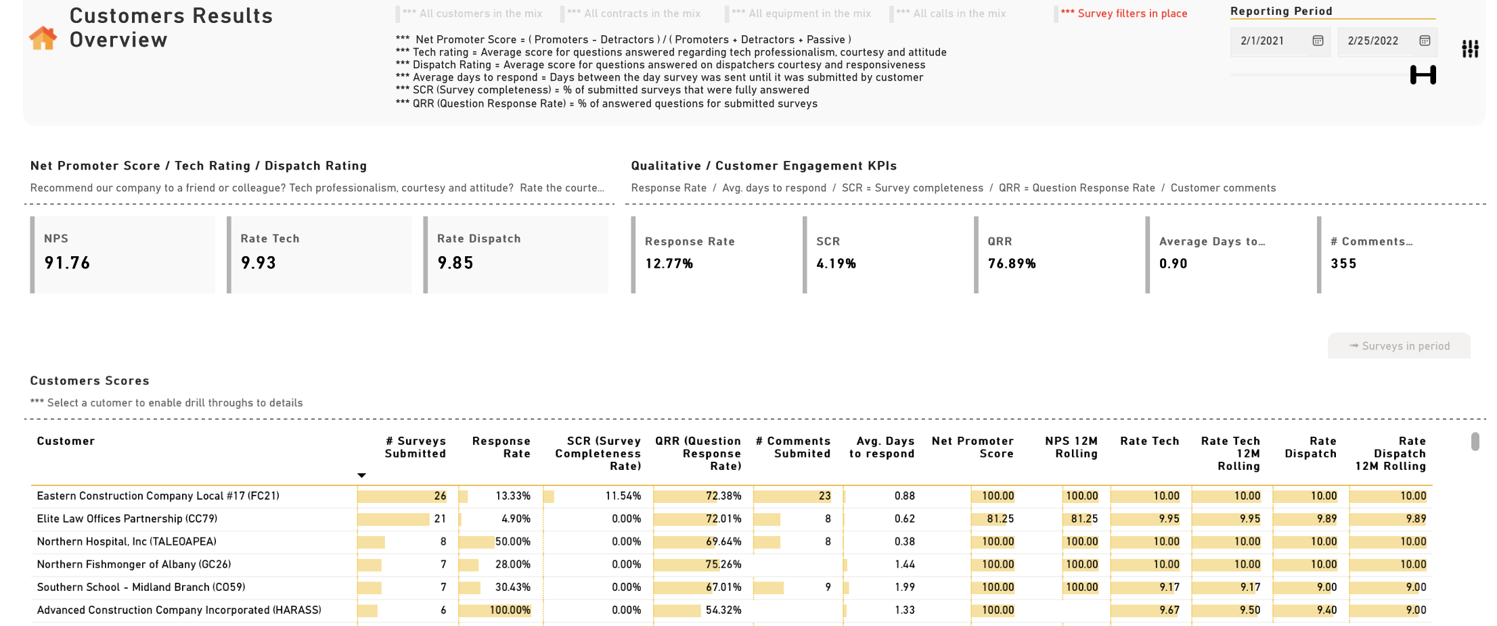Sort by SCR (Survey Completeness Rate) header
Screen dimensions: 1497x626
tap(598, 454)
